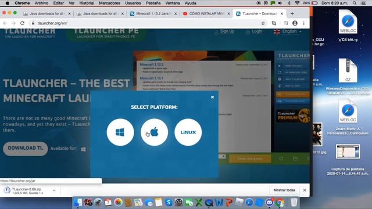Click the Bluetooth icon in menu bar
Image resolution: width=372 pixels, height=209 pixels.
pos(289,3)
